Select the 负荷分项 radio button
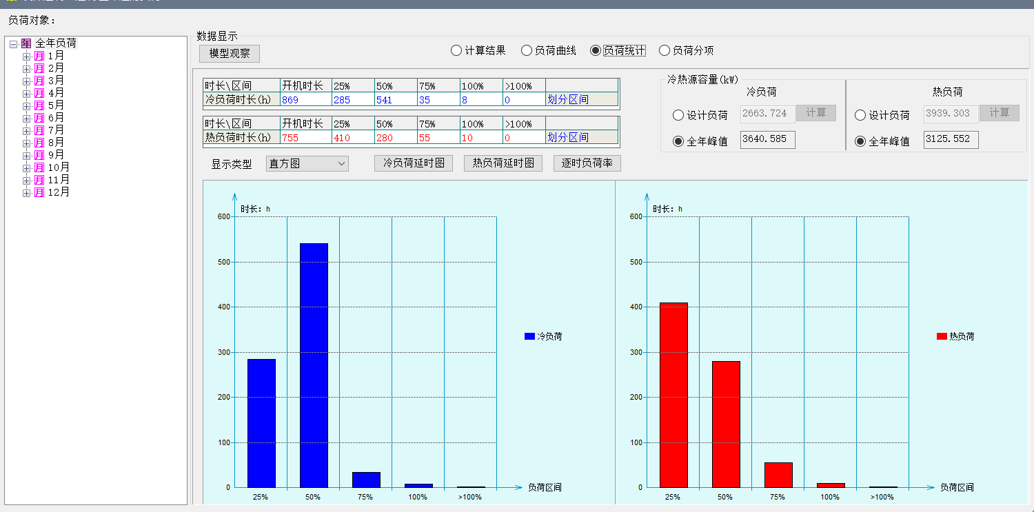This screenshot has width=1034, height=512. 665,50
